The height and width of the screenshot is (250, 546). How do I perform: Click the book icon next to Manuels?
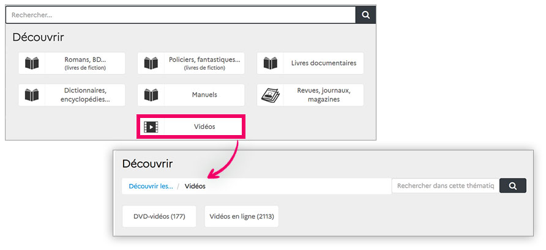coord(151,95)
